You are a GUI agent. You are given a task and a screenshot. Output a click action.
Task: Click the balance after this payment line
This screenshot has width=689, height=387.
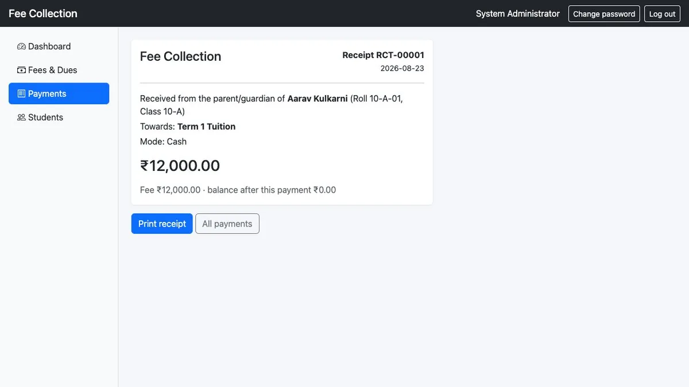pos(238,190)
